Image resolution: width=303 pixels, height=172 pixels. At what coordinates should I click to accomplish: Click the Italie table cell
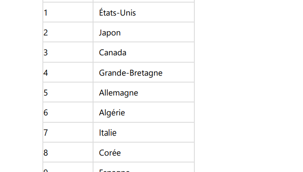pyautogui.click(x=144, y=133)
